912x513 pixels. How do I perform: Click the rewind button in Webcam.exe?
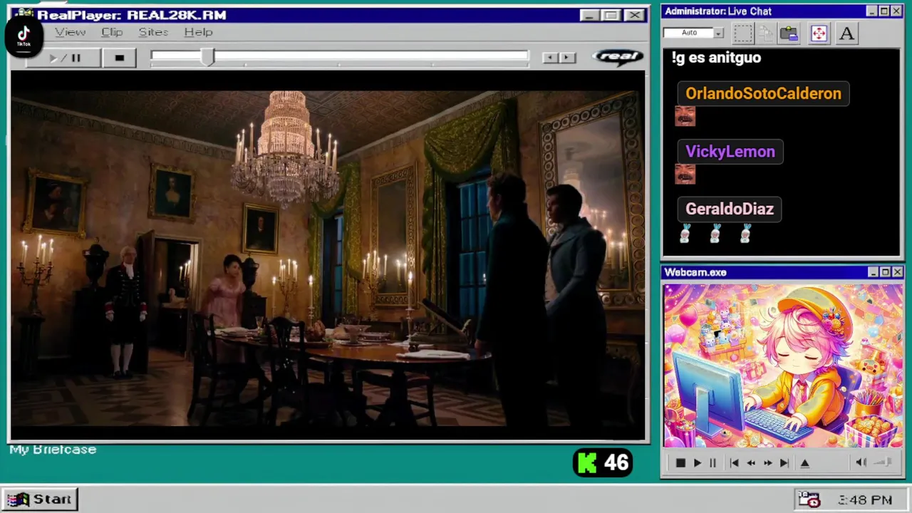(751, 463)
